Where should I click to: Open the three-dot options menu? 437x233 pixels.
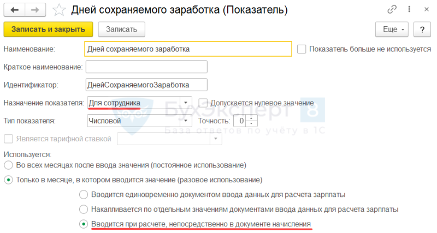[x=409, y=9]
